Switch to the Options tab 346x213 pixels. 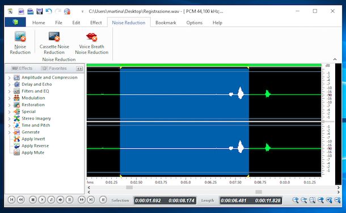point(195,23)
